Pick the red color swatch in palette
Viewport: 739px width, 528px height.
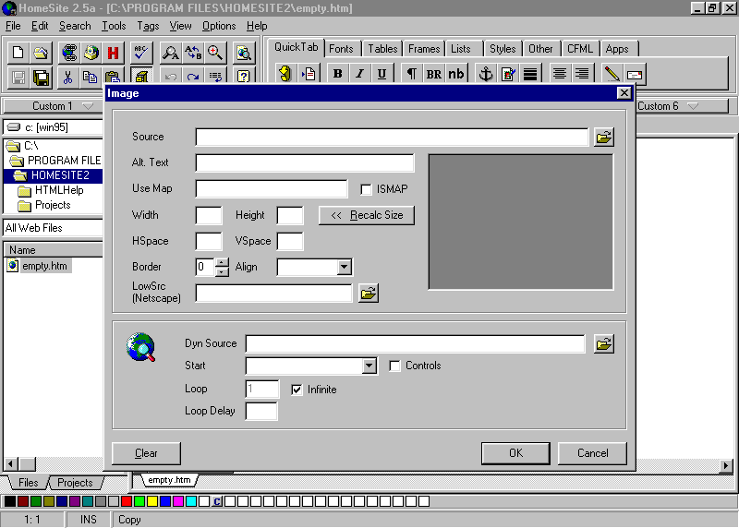click(127, 501)
